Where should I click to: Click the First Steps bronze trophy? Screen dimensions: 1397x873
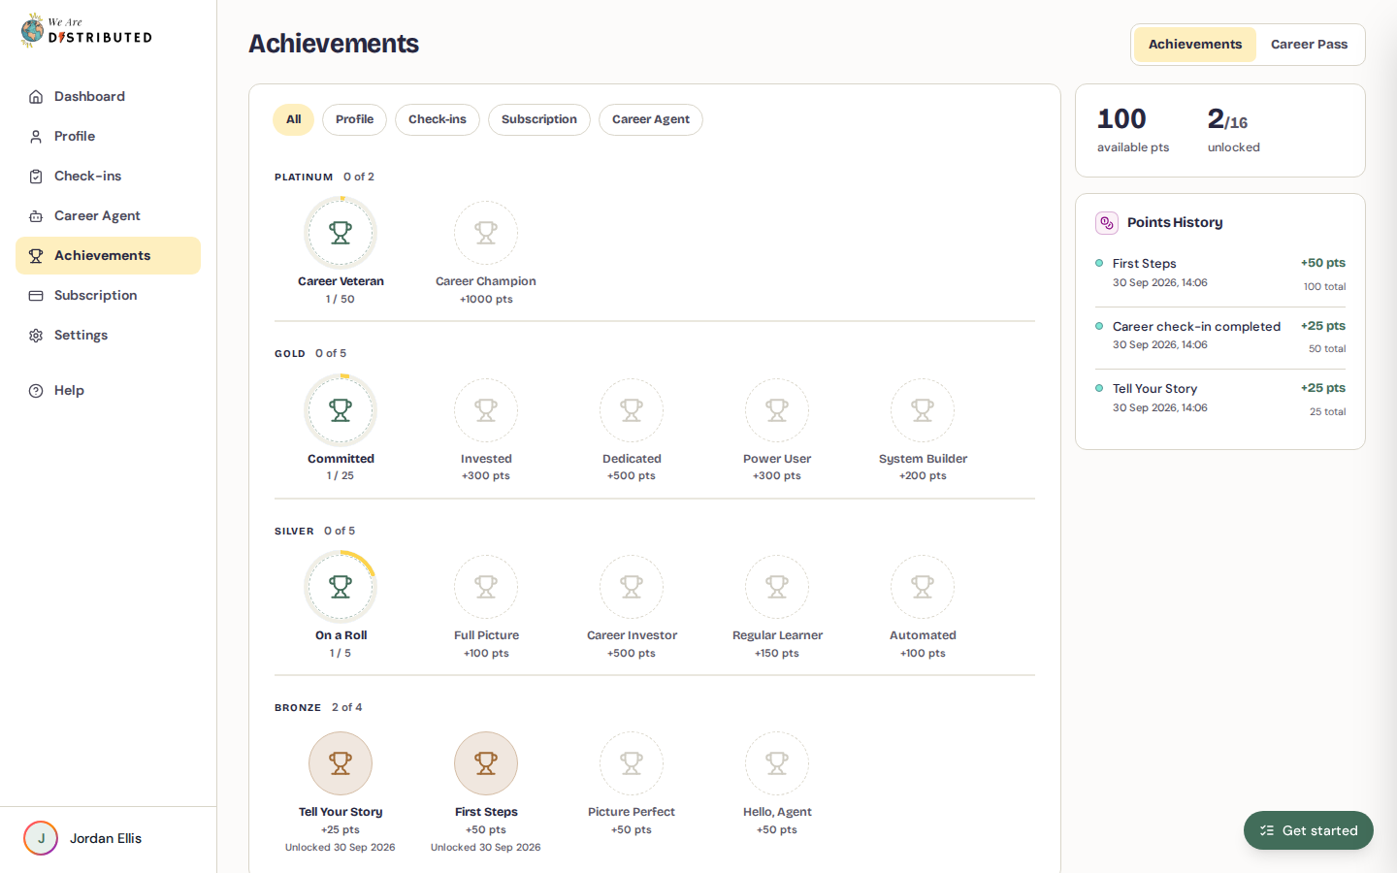pyautogui.click(x=486, y=763)
